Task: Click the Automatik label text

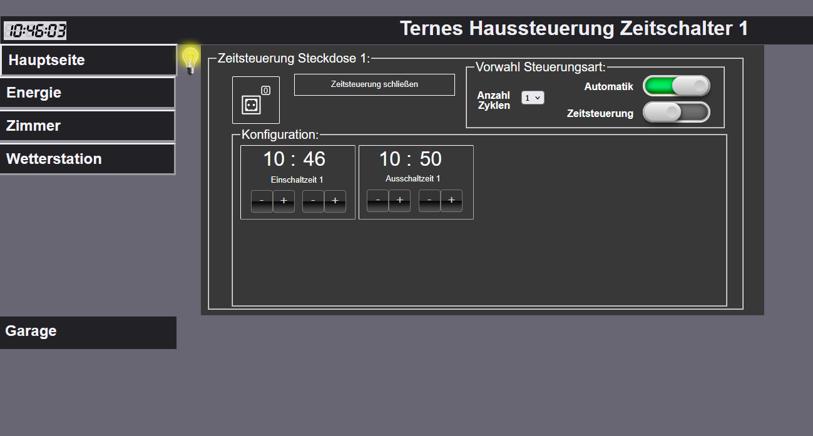Action: coord(609,87)
